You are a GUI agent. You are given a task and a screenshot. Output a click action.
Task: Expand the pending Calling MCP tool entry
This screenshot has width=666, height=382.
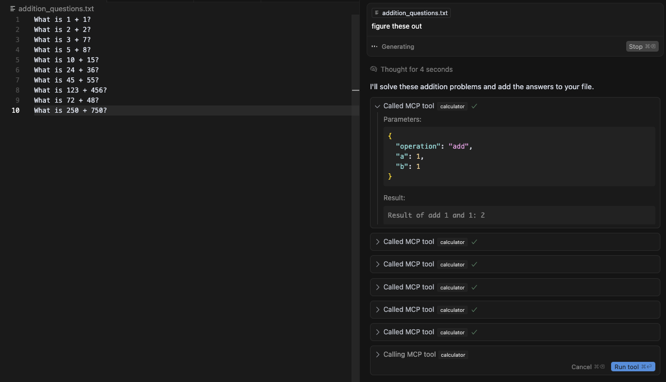377,355
